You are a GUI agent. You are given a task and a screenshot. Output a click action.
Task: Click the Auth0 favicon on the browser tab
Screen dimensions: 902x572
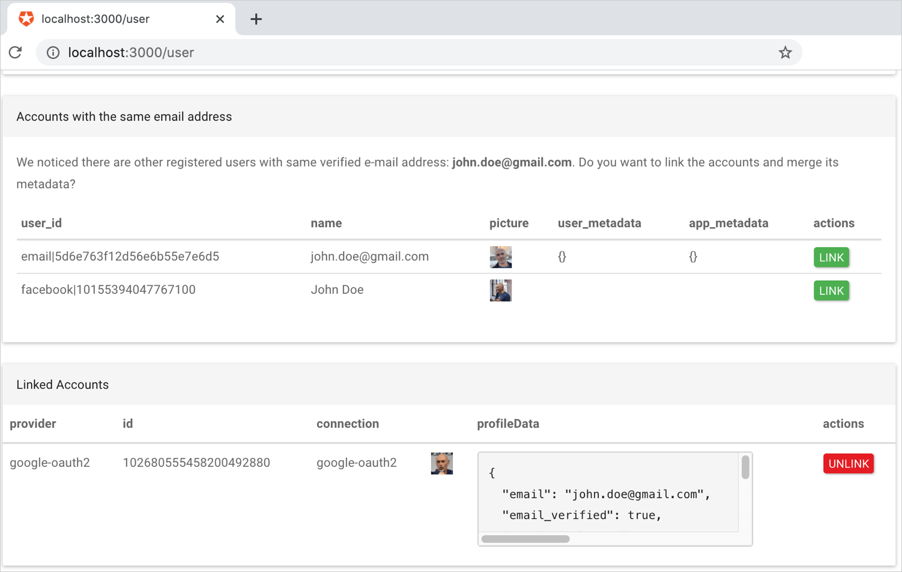point(25,18)
